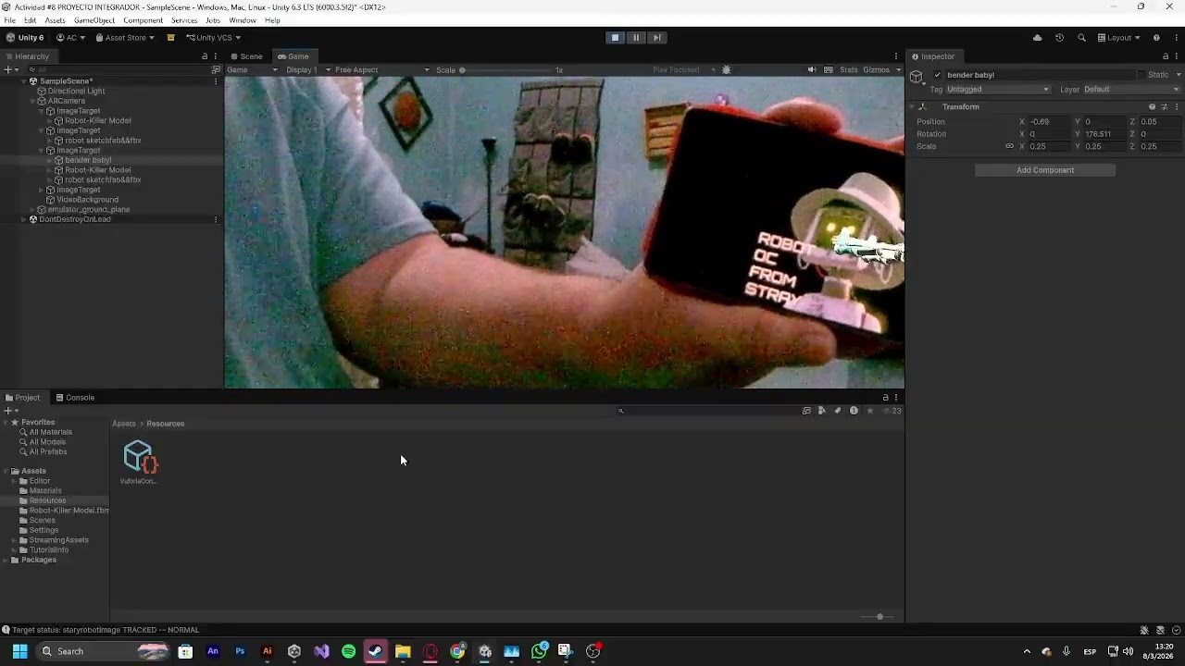Open the Display 1 dropdown
This screenshot has height=666, width=1185.
(x=307, y=70)
